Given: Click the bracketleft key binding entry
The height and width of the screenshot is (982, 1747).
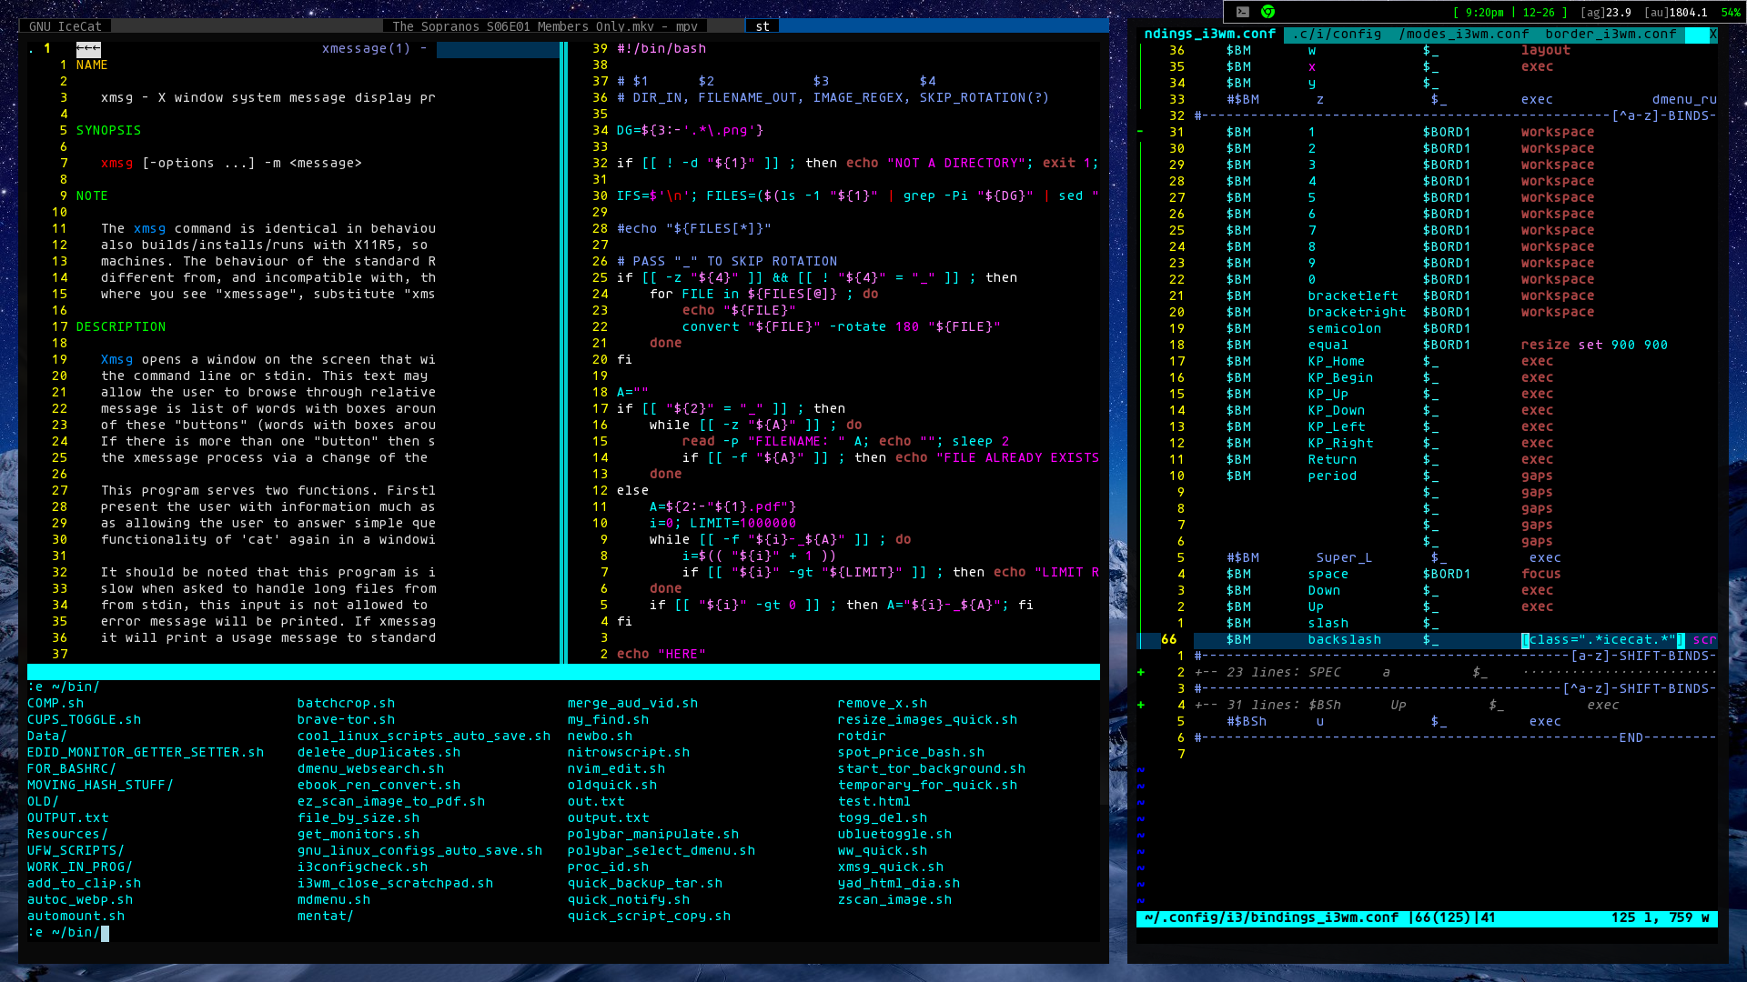Looking at the screenshot, I should [x=1353, y=296].
